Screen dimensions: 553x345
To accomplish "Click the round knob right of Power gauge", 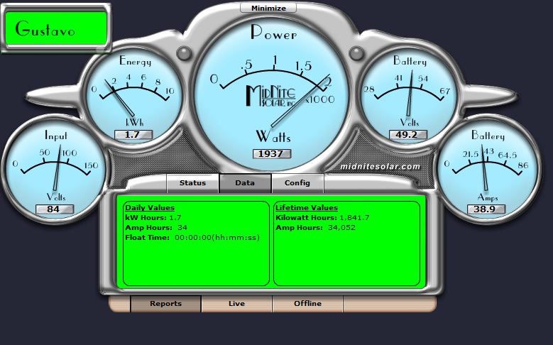I will 356,53.
